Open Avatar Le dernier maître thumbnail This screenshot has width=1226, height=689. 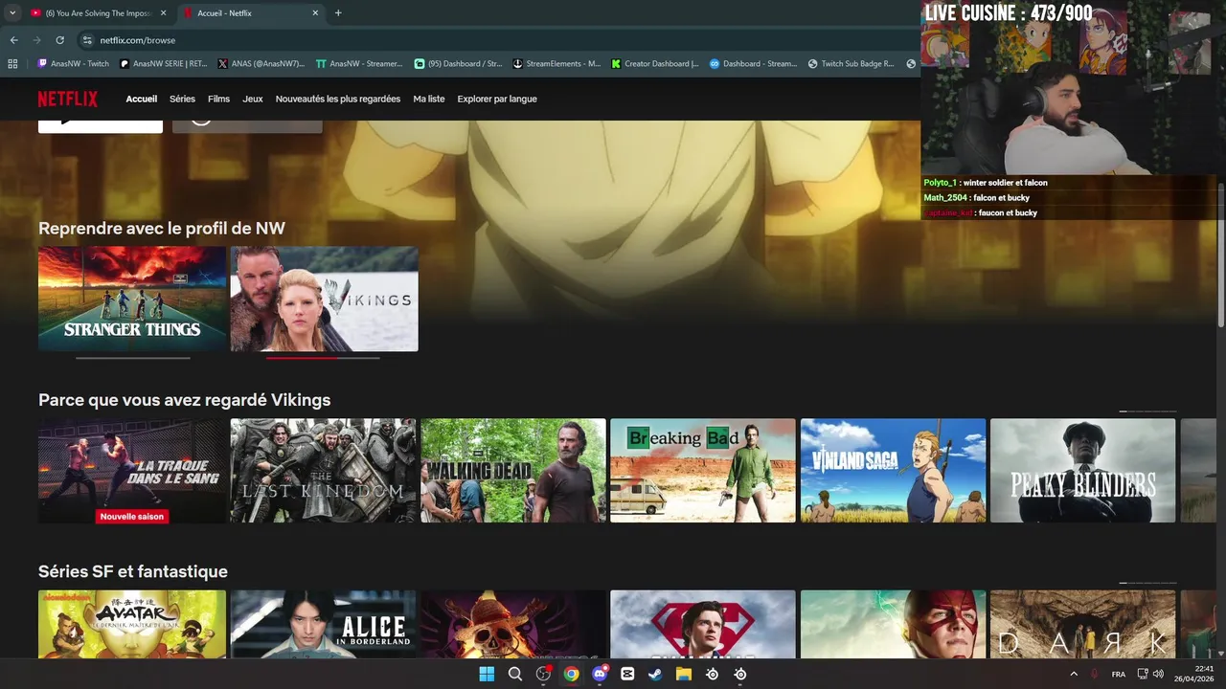[x=132, y=624]
